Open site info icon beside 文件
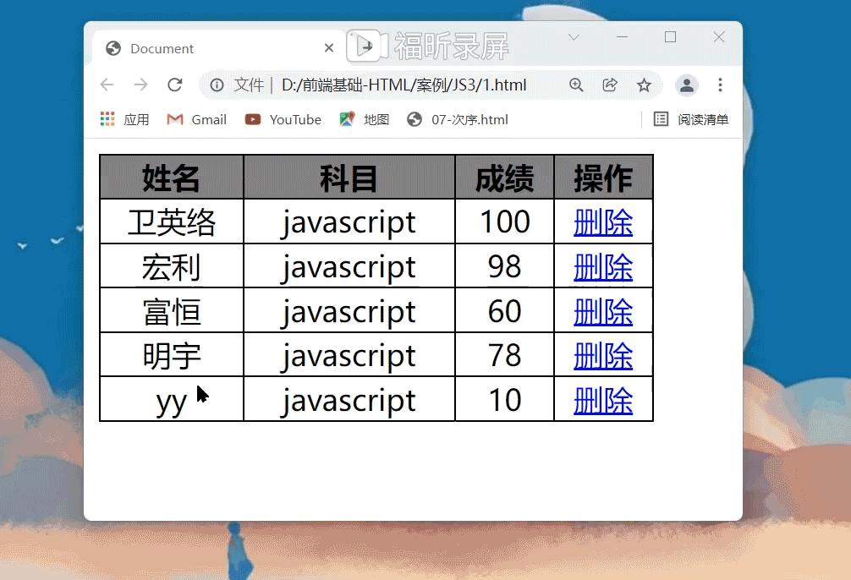Image resolution: width=851 pixels, height=580 pixels. coord(217,85)
